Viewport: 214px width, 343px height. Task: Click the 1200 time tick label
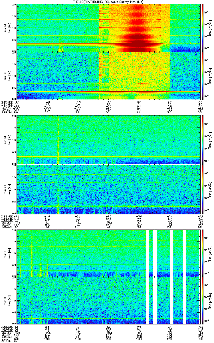click(17, 338)
